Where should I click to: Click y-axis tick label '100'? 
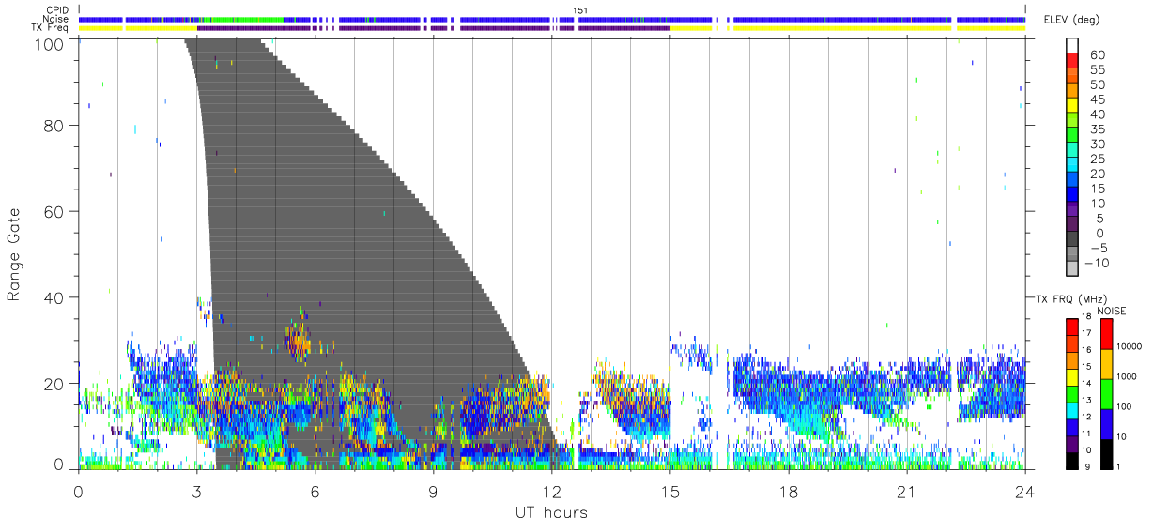(x=50, y=43)
